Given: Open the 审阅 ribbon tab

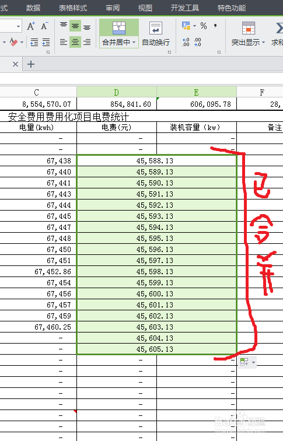Looking at the screenshot, I should pyautogui.click(x=113, y=8).
